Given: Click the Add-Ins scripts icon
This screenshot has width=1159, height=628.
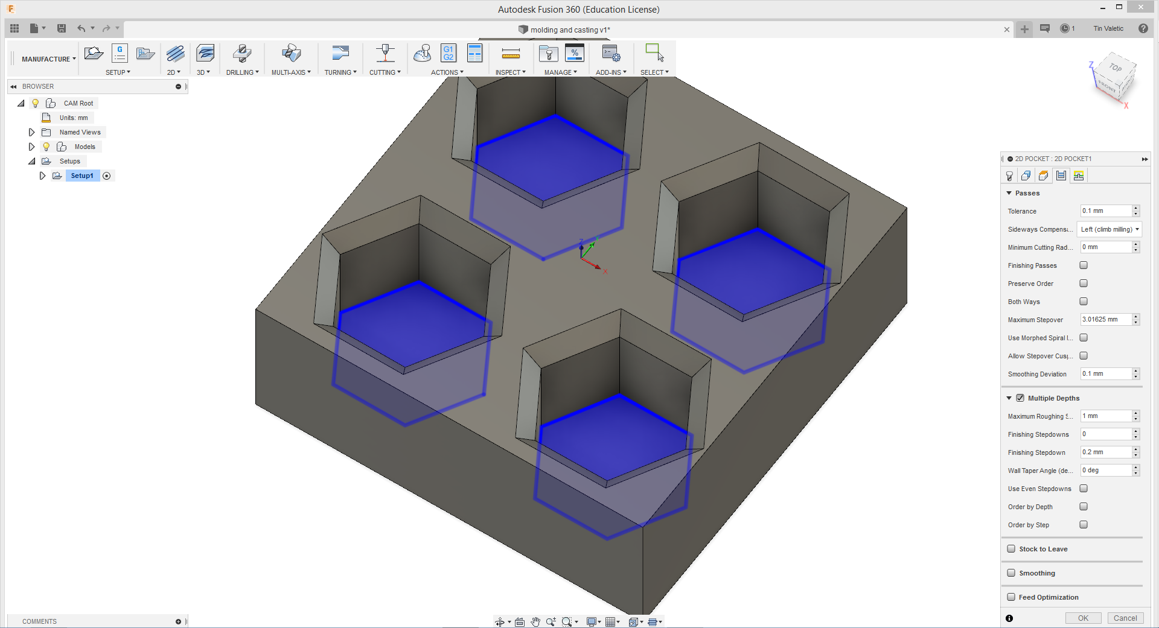Looking at the screenshot, I should [611, 54].
